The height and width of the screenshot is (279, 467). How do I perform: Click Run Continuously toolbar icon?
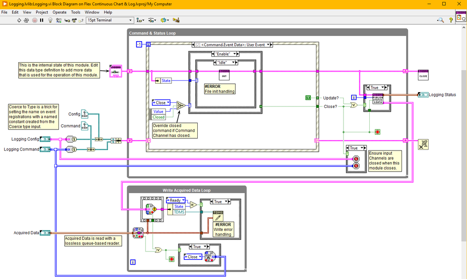click(x=27, y=20)
